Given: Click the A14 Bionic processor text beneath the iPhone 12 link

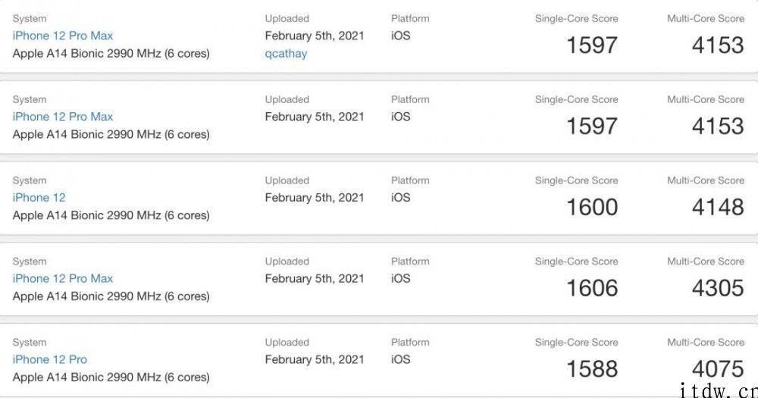Looking at the screenshot, I should (111, 215).
